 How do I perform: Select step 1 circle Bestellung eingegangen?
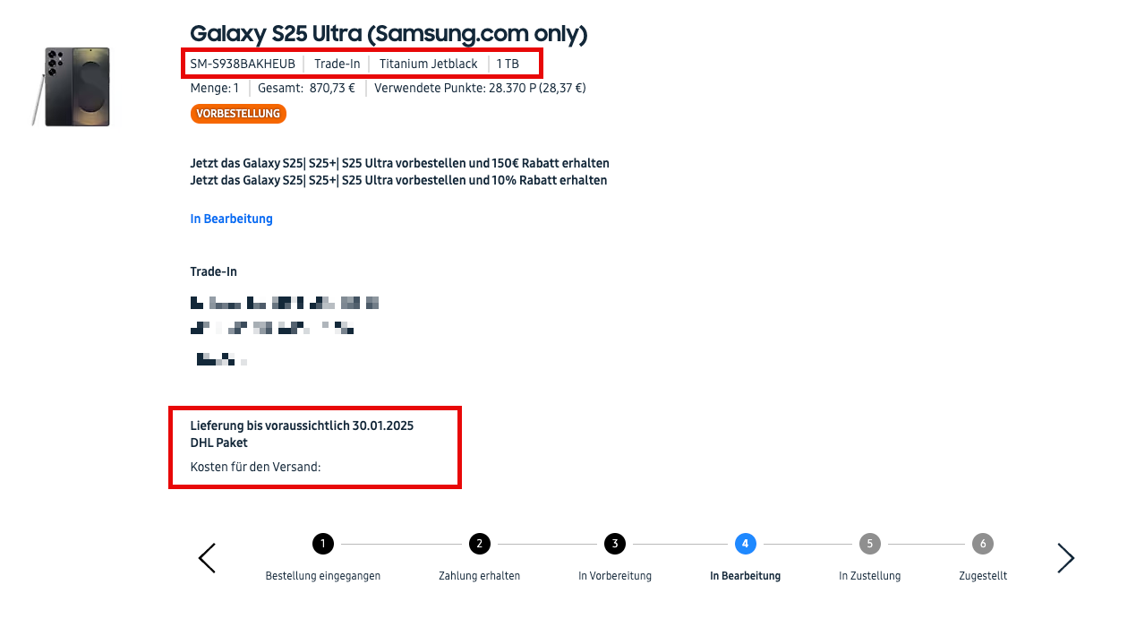coord(322,544)
